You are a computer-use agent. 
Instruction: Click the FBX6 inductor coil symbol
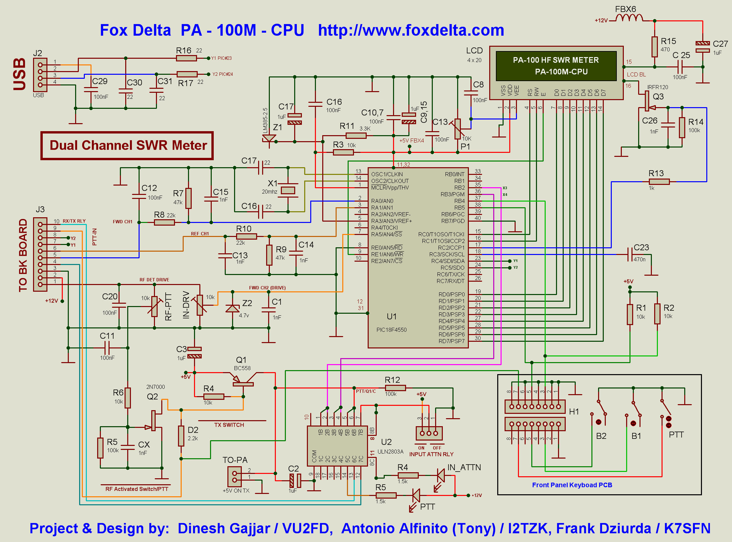click(x=629, y=17)
